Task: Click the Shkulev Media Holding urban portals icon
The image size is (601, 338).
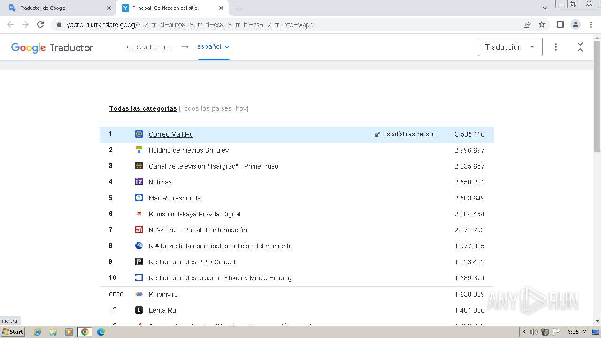Action: click(139, 277)
